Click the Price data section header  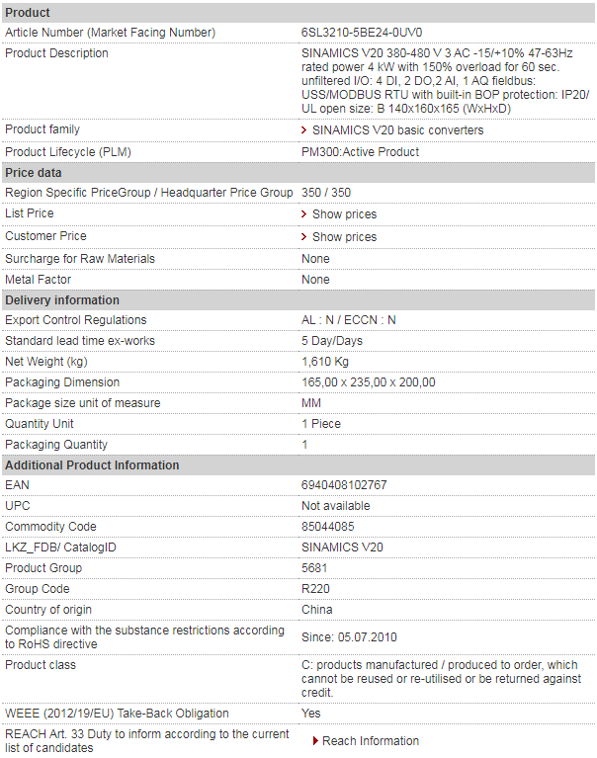coord(298,173)
